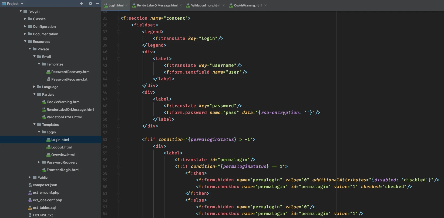Click the ext_emconf.php file icon

click(x=30, y=192)
